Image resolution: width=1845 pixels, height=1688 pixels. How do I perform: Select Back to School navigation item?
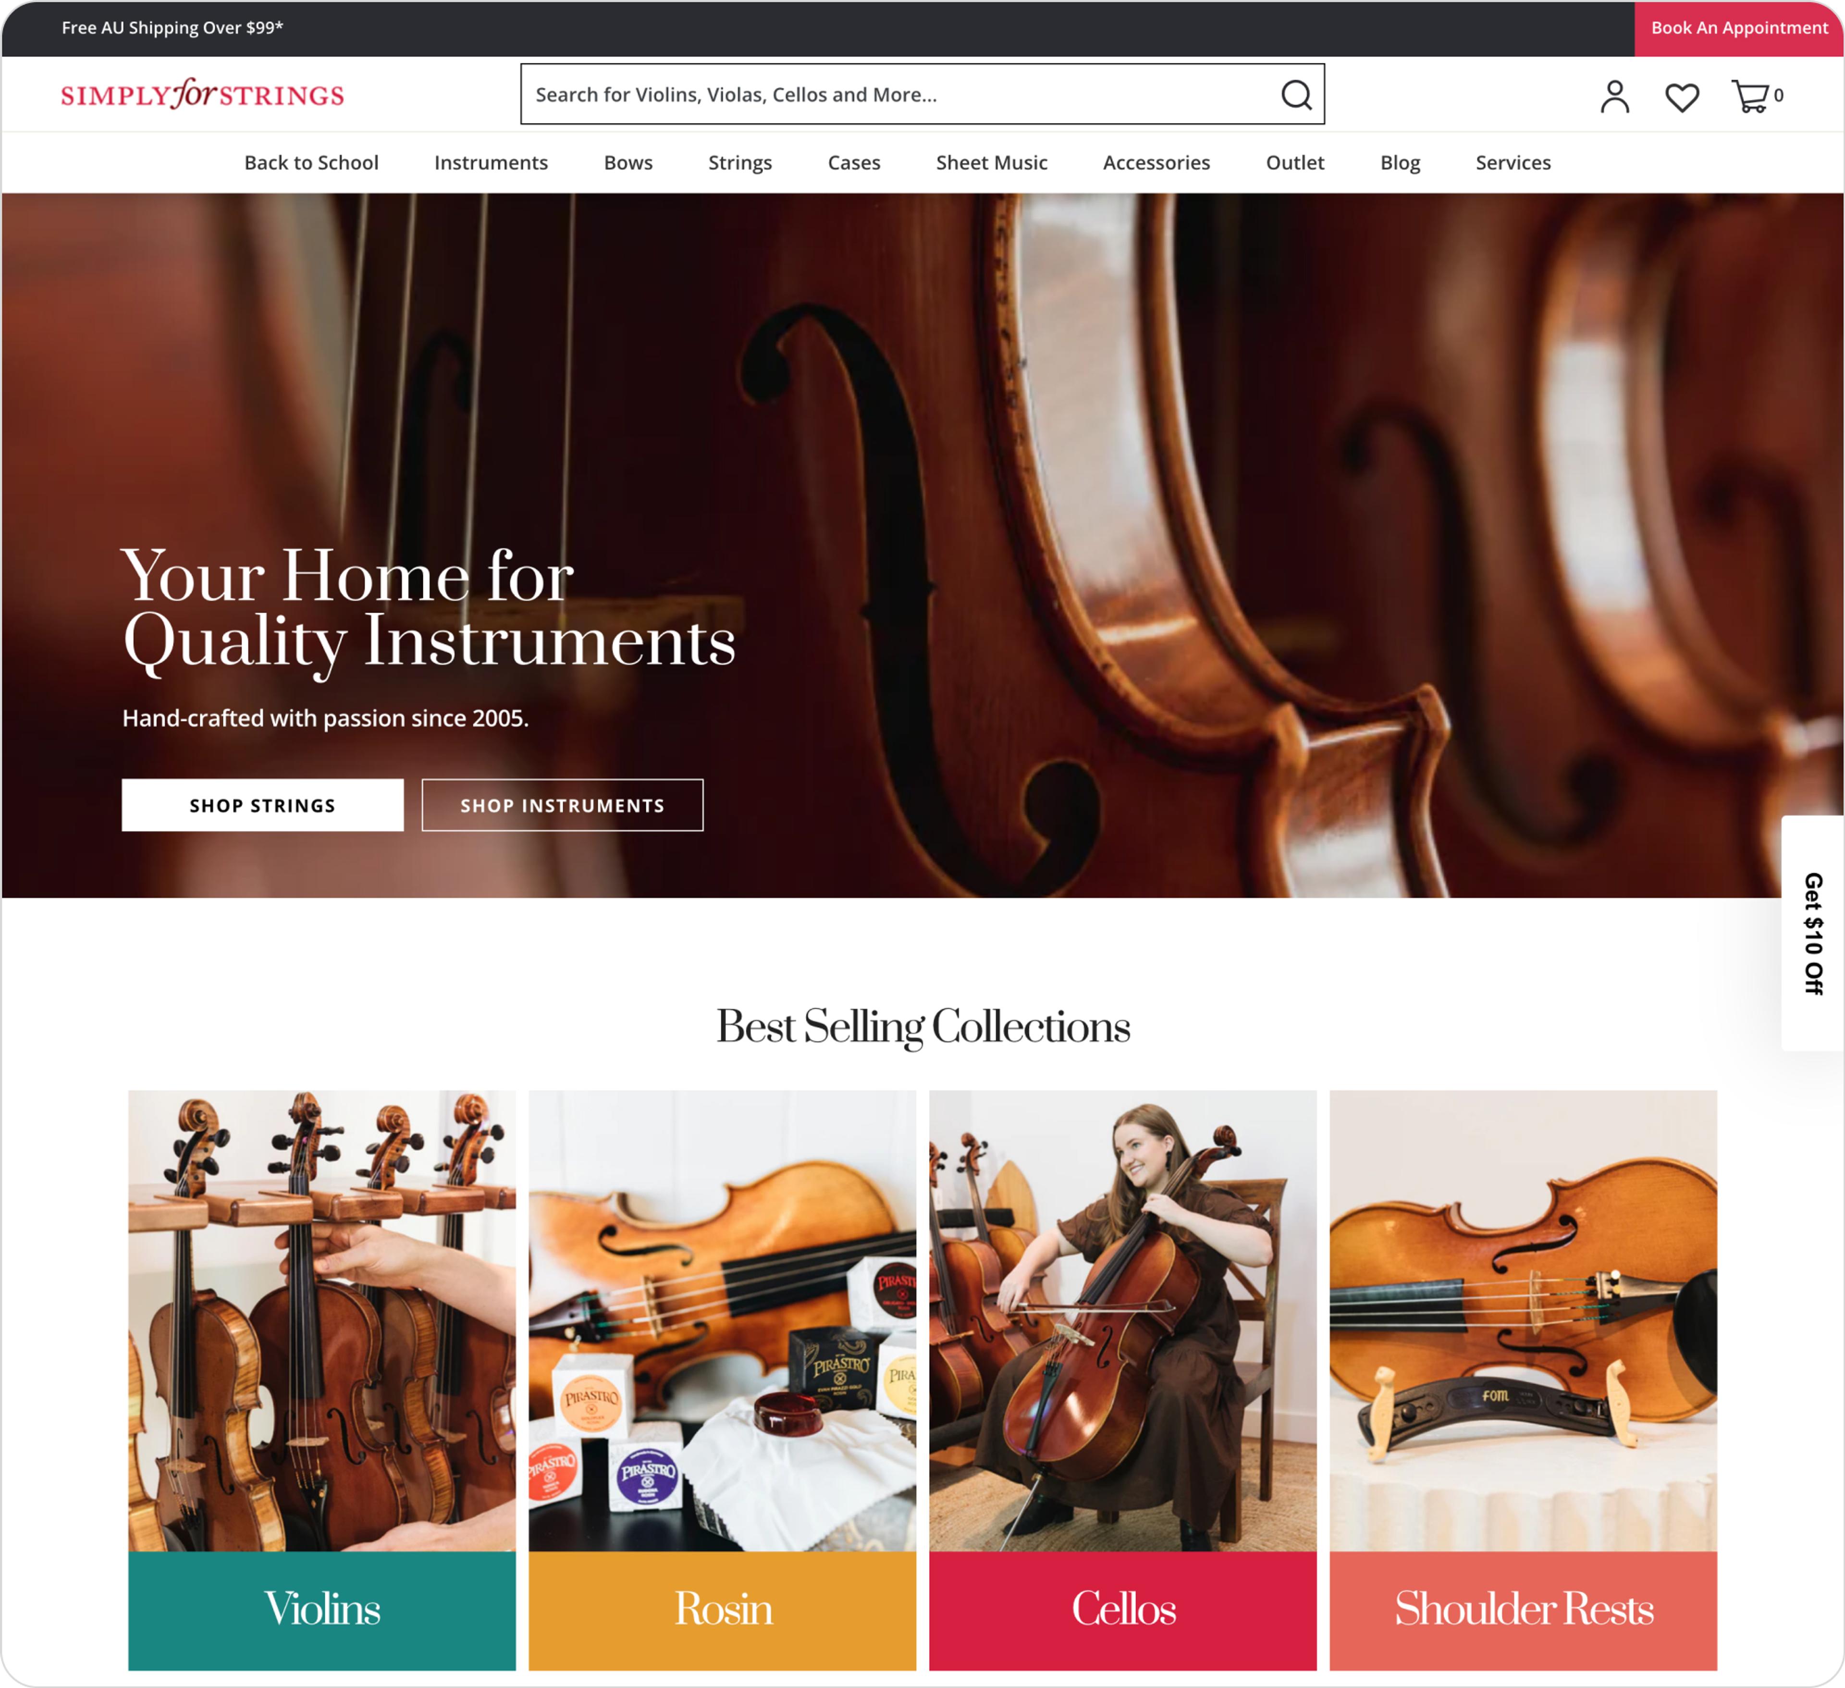311,162
